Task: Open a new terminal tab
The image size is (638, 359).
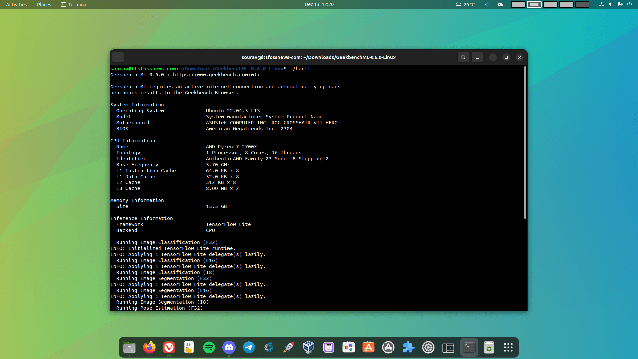Action: pos(118,57)
